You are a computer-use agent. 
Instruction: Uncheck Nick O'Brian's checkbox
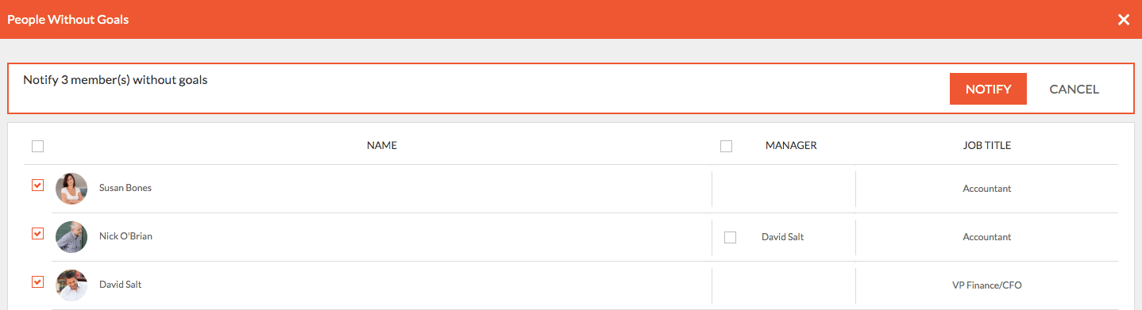coord(37,234)
